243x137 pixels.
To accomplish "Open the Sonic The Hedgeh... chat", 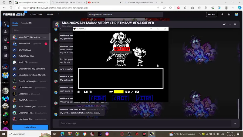I will tap(30, 107).
